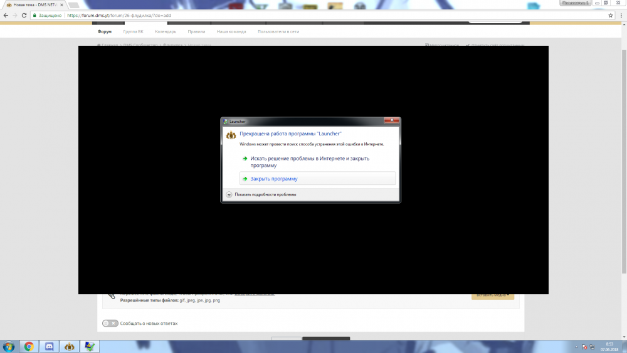The height and width of the screenshot is (353, 627).
Task: Open the 'Форум' navigation tab
Action: [105, 31]
